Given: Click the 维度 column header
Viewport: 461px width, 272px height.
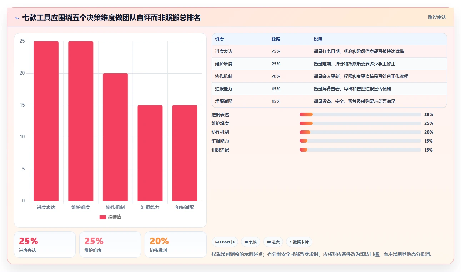Looking at the screenshot, I should (x=220, y=39).
